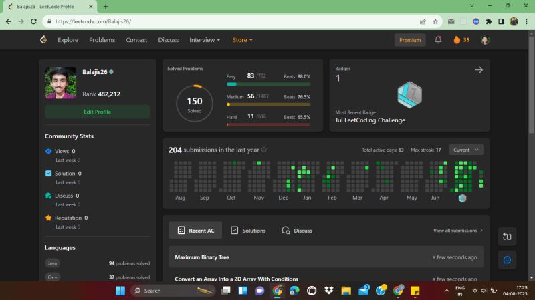Open the Current year dropdown

click(x=466, y=150)
